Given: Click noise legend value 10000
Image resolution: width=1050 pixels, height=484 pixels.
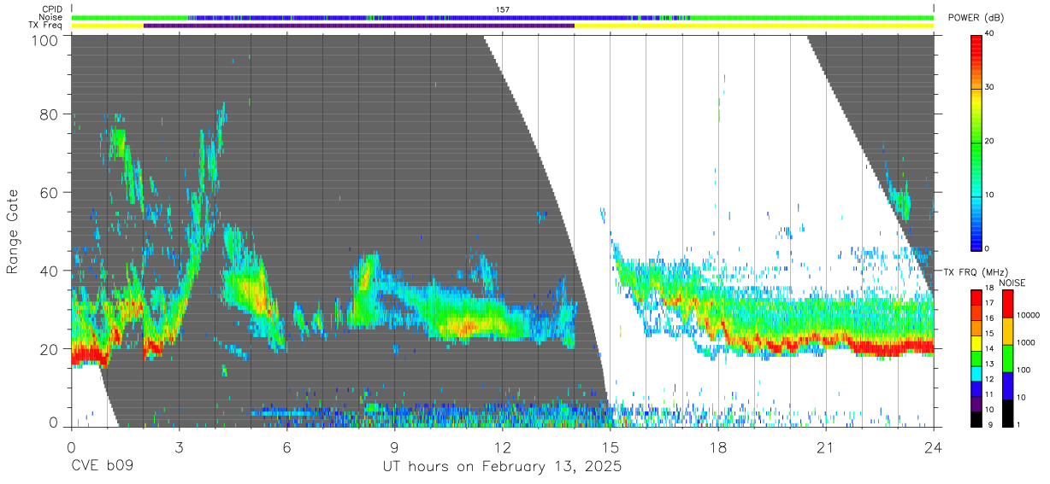Looking at the screenshot, I should pos(1029,315).
